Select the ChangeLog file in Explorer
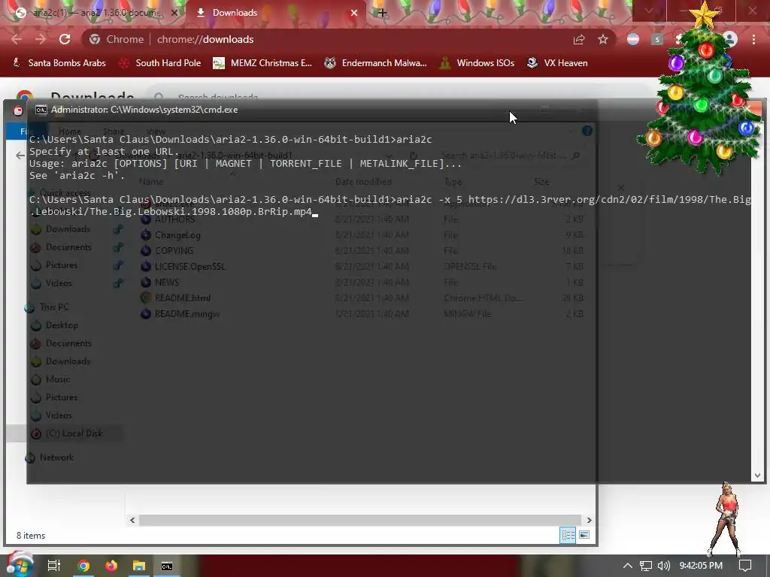 (177, 235)
